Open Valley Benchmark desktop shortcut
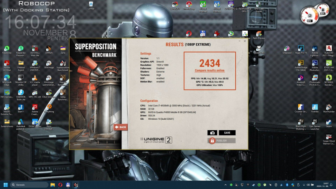336x189 pixels. (63, 95)
